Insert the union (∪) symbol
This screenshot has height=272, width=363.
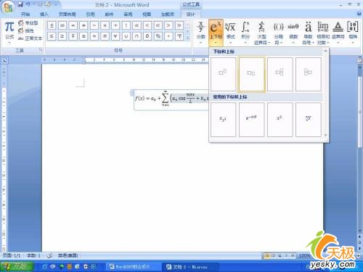[126, 36]
